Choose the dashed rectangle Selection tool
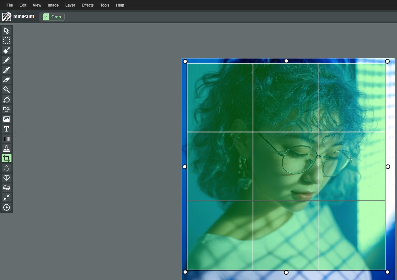 (x=7, y=41)
